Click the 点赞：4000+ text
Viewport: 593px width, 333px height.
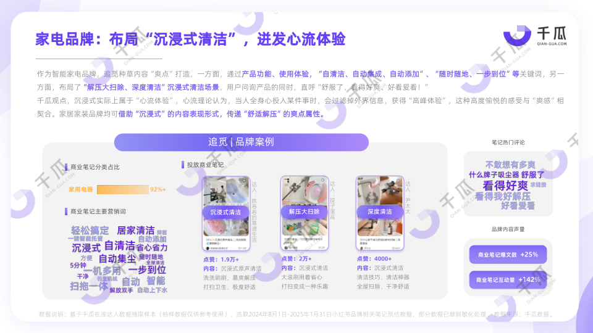pyautogui.click(x=374, y=258)
